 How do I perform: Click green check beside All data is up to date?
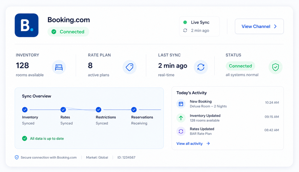tap(25, 138)
